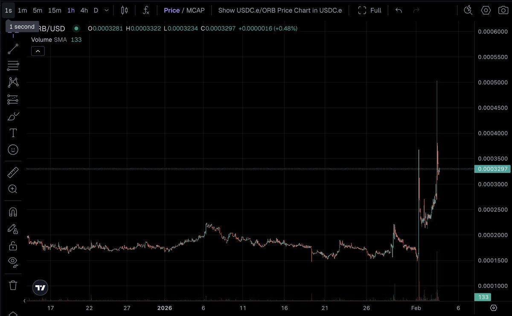Viewport: 512px width, 316px height.
Task: Switch to the Price view
Action: pos(172,10)
